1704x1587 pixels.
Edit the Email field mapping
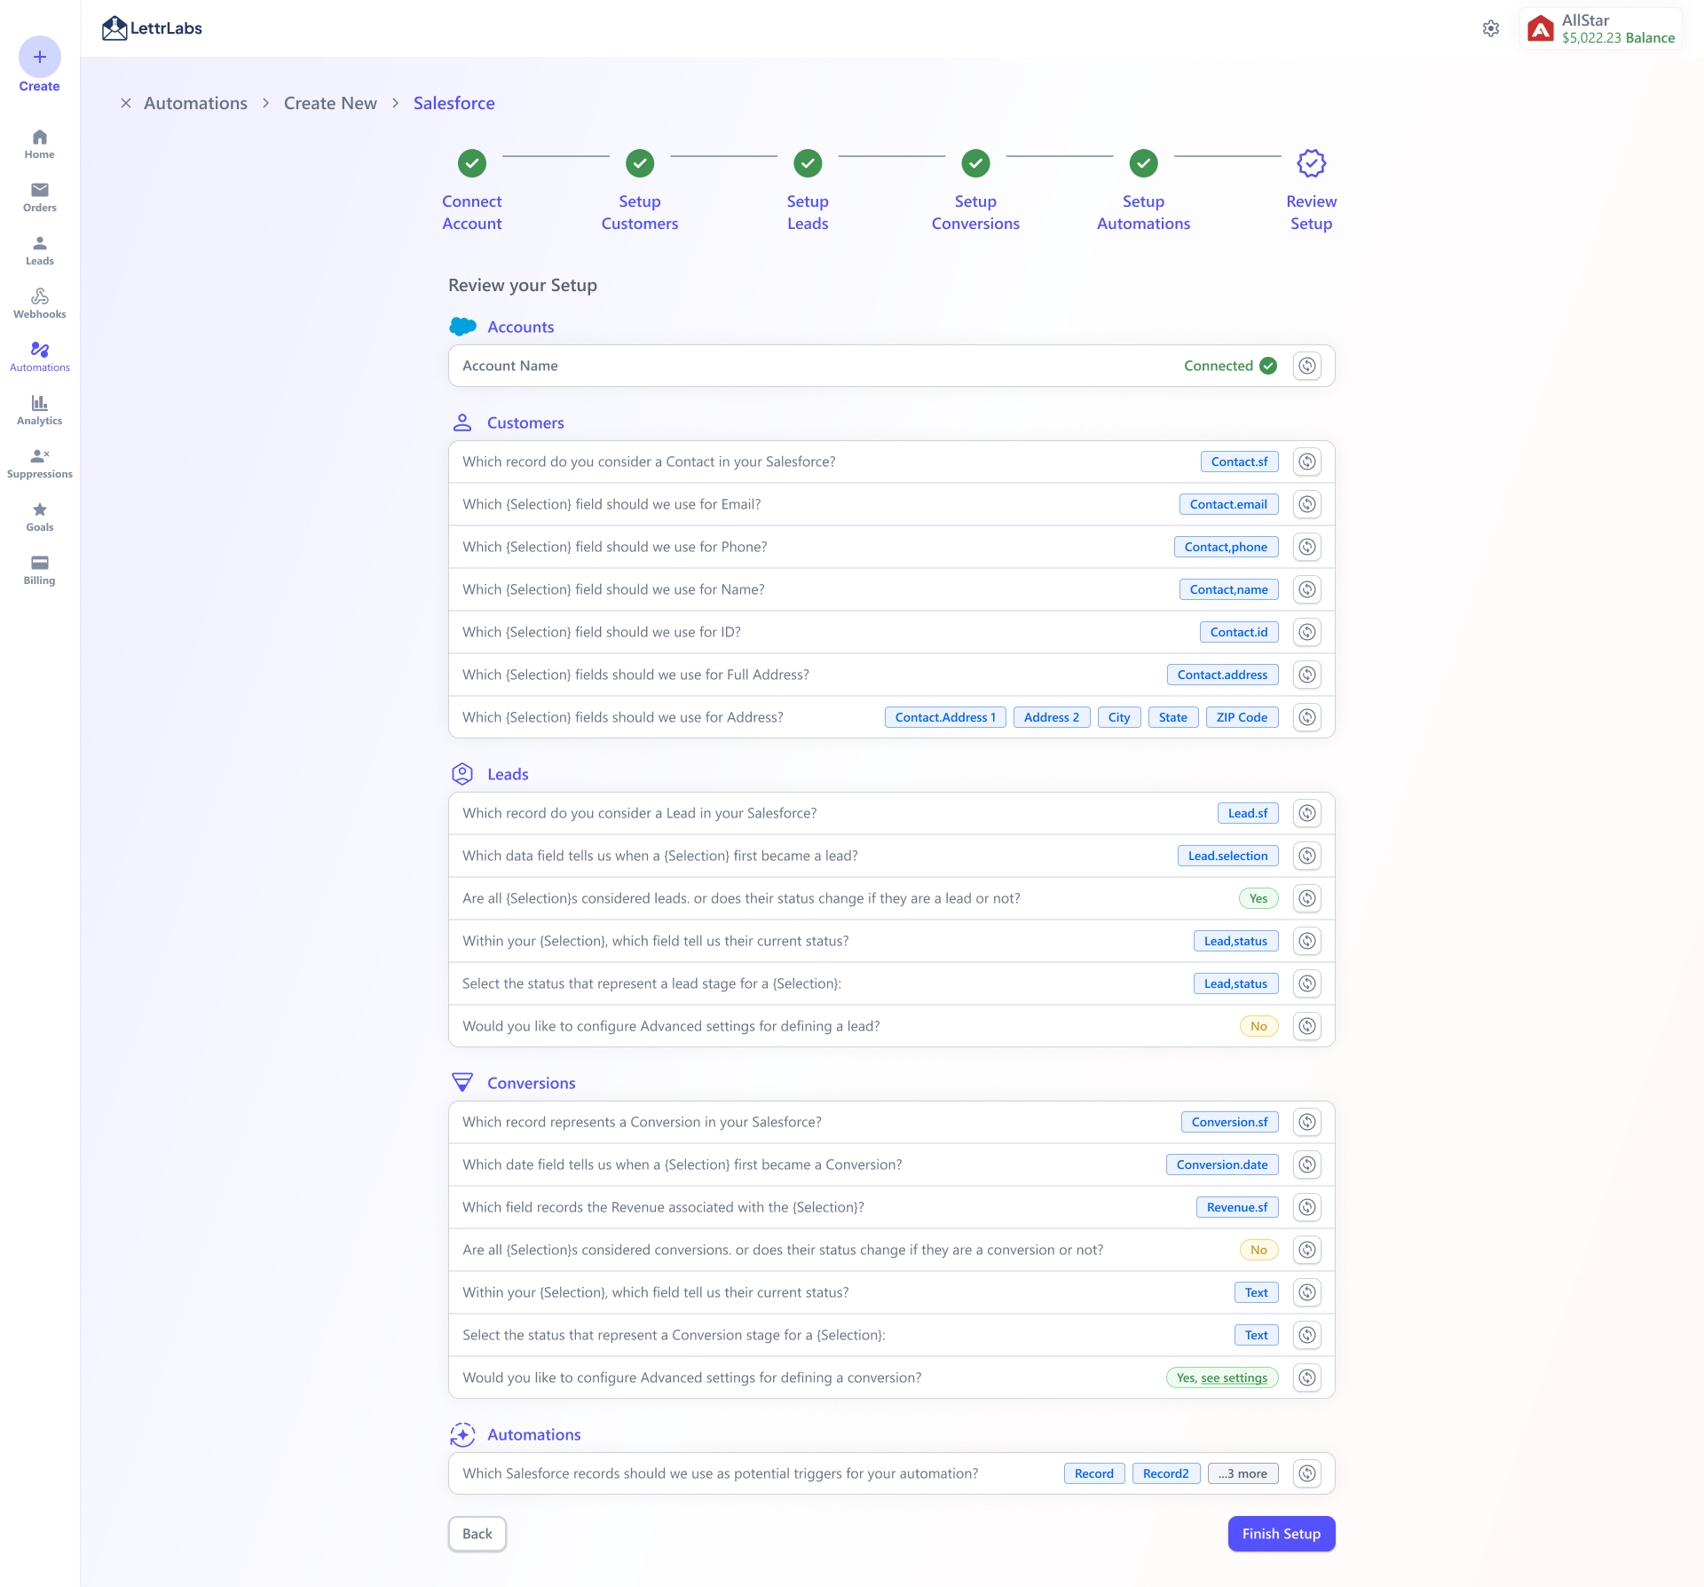pyautogui.click(x=1307, y=504)
